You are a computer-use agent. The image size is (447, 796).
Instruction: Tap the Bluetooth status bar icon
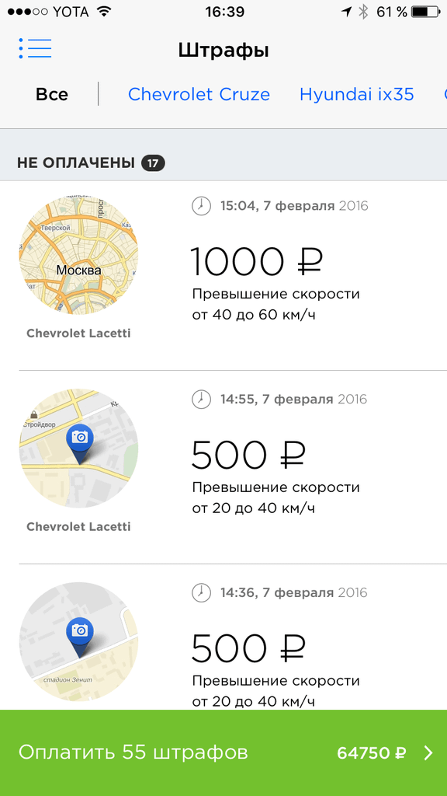(x=363, y=12)
